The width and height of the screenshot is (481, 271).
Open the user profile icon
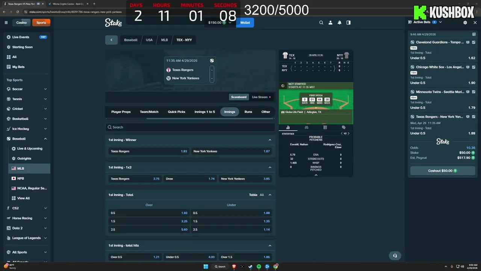tap(330, 23)
